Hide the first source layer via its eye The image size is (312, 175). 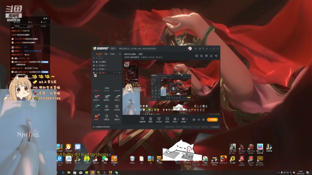(x=94, y=62)
